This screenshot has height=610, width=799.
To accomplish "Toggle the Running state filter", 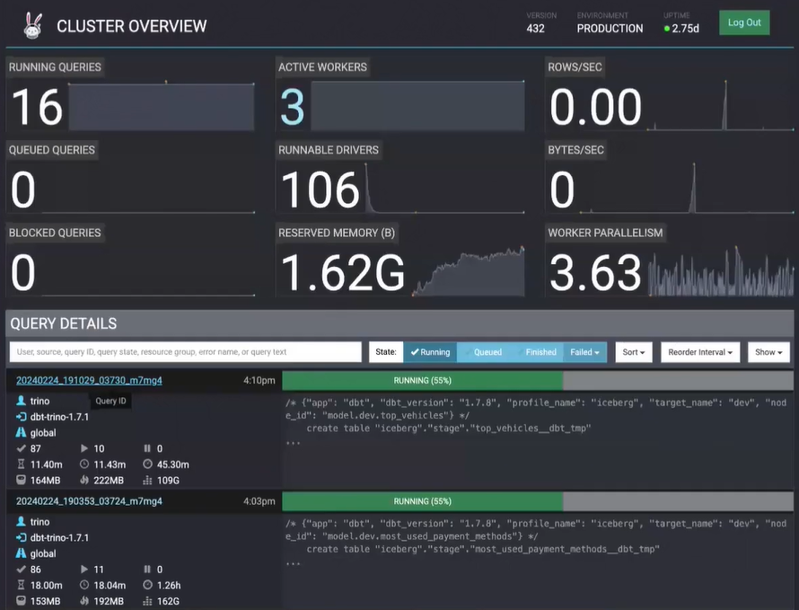I will pyautogui.click(x=430, y=352).
